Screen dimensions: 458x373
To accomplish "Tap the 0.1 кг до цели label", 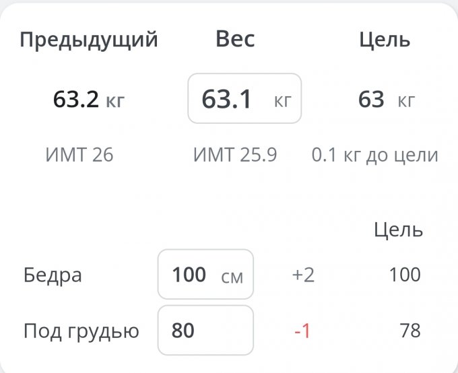I will click(x=375, y=156).
